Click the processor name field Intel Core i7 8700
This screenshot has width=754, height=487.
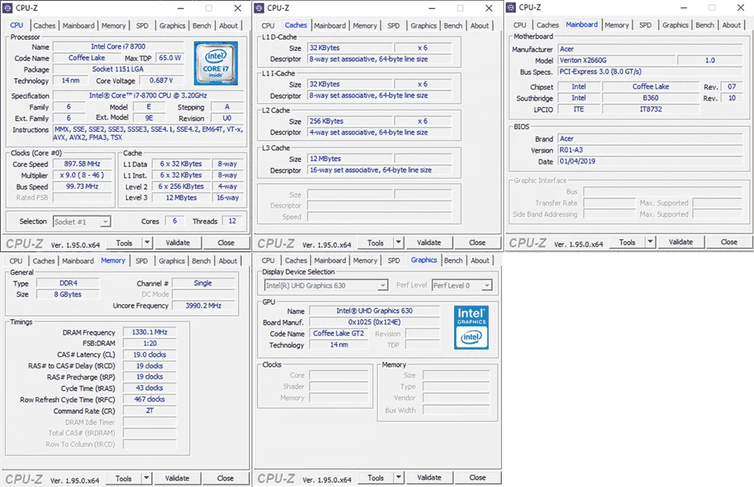118,46
